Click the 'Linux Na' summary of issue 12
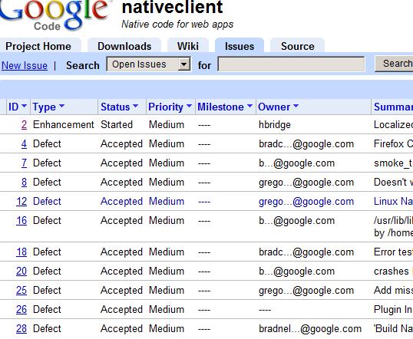Screen dimensions: 413x339 click(393, 202)
